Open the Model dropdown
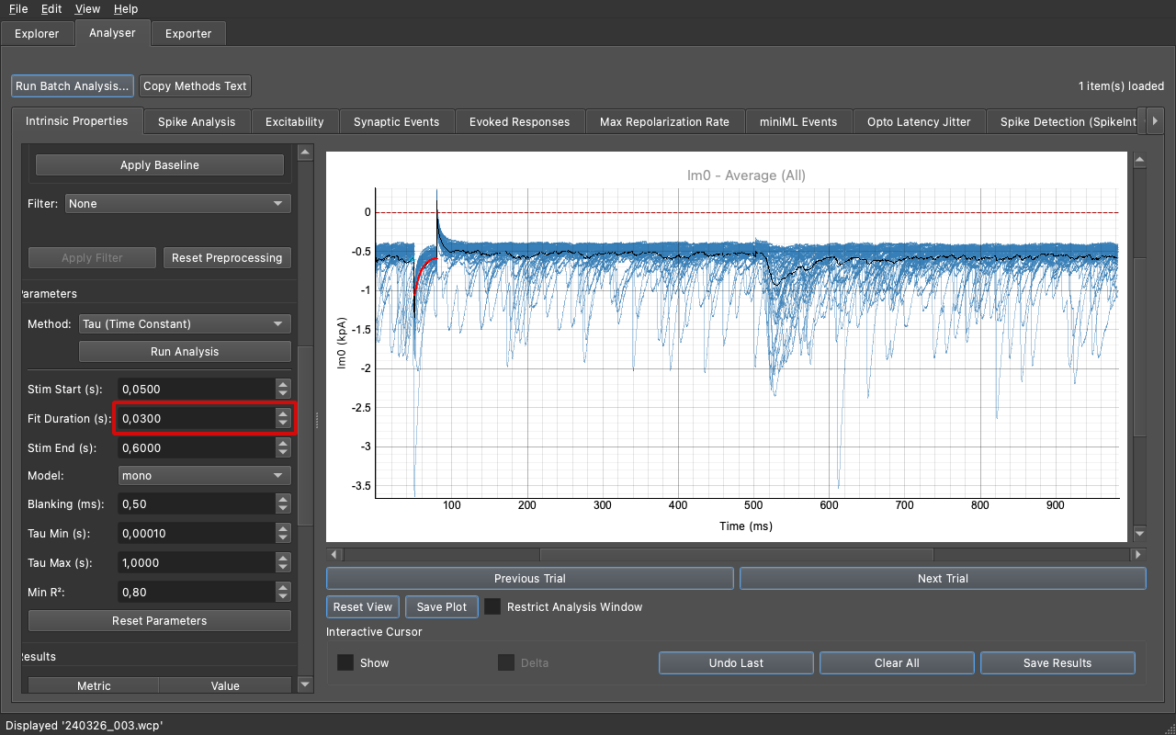This screenshot has width=1176, height=735. click(205, 476)
